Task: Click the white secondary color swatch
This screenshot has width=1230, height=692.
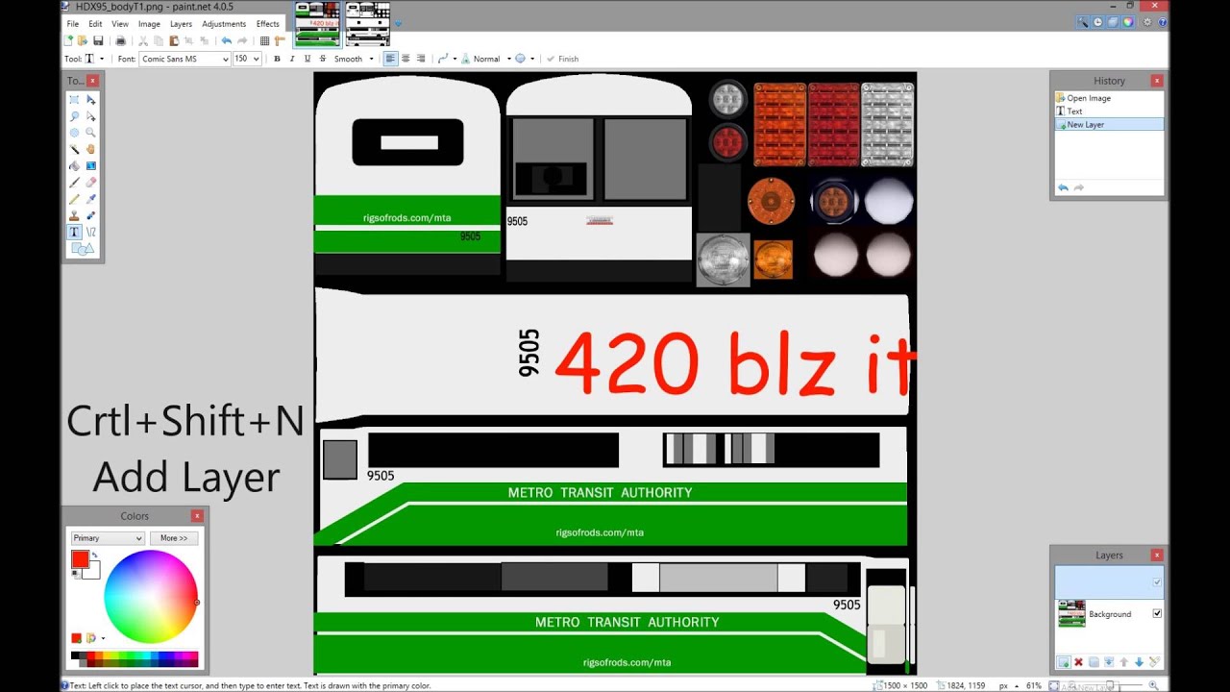Action: 93,572
